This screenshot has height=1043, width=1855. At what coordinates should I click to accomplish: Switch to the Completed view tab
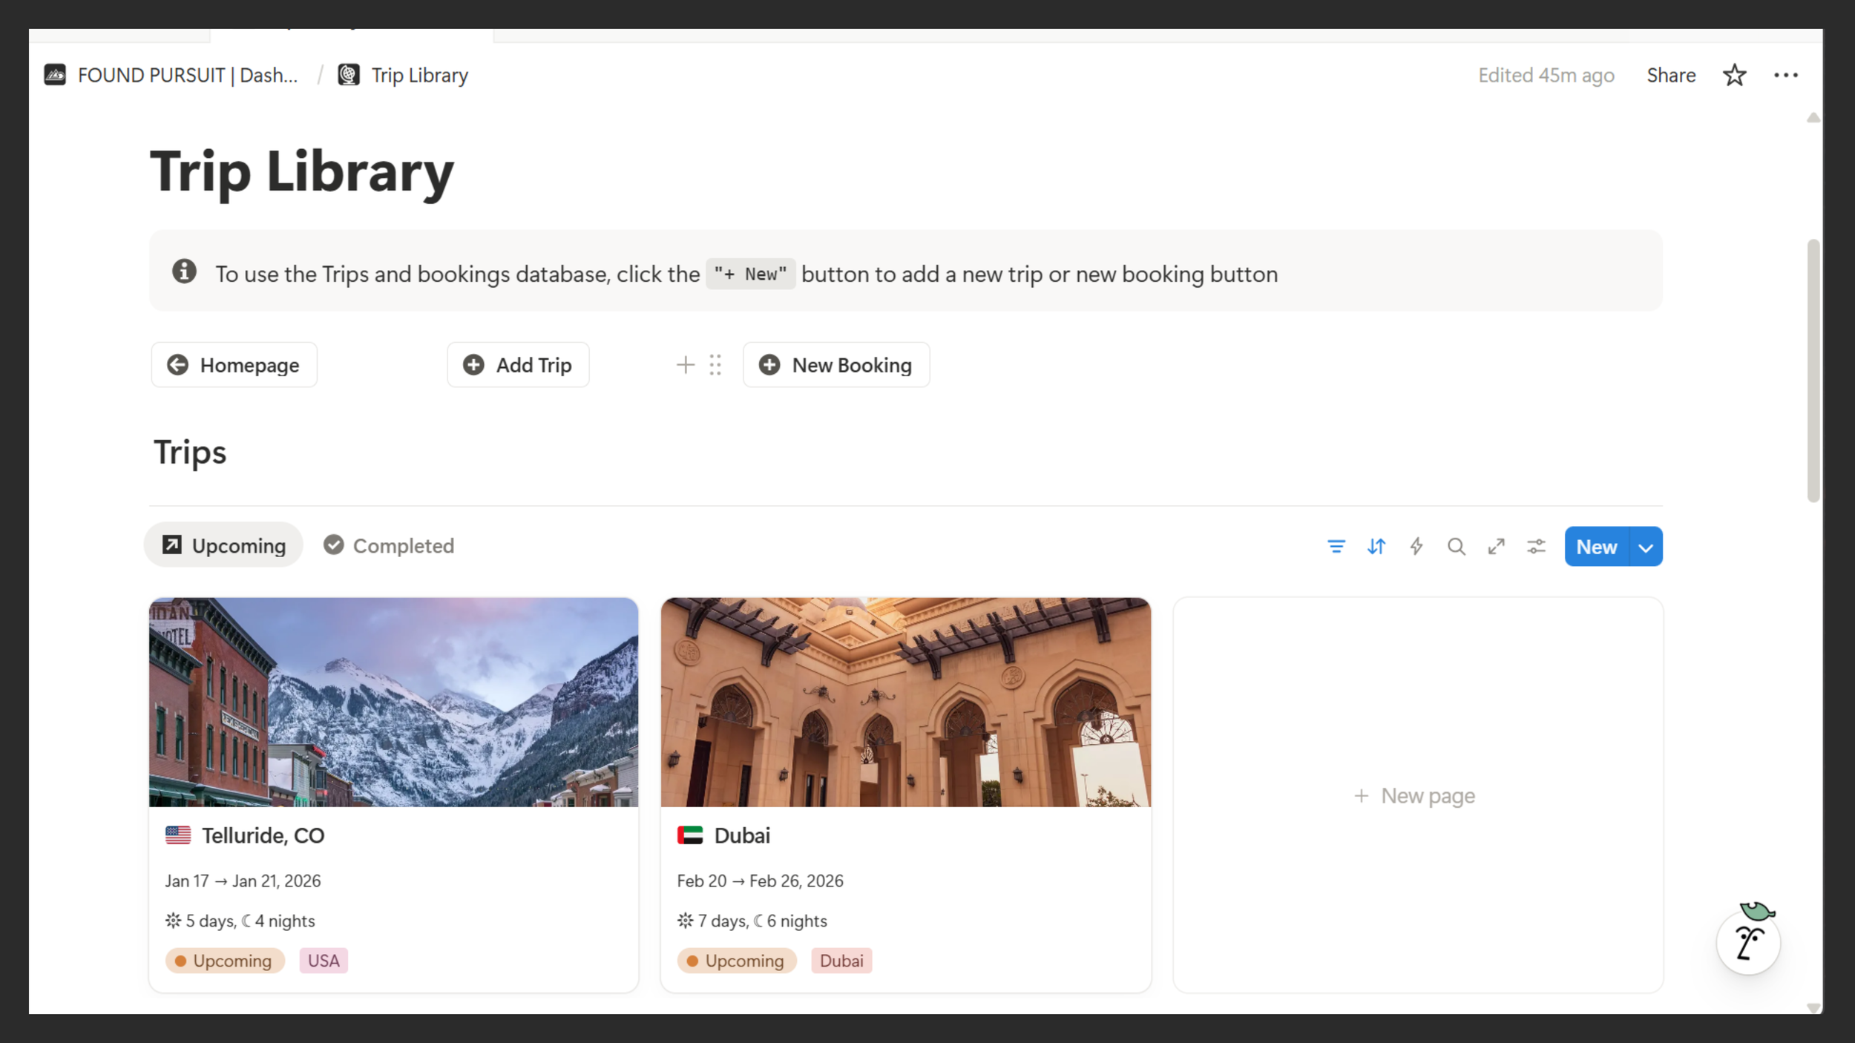coord(389,546)
